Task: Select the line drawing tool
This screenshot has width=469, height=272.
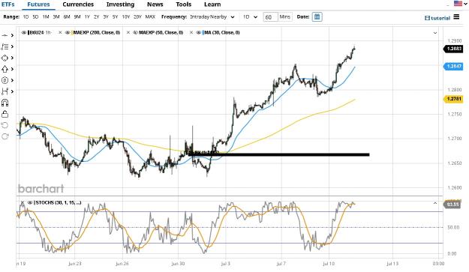Action: [5, 35]
